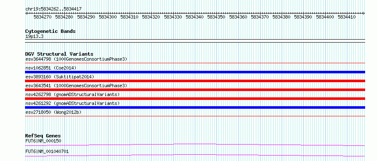Click the RefSeq Genes track title
The height and width of the screenshot is (161, 377).
click(x=43, y=136)
